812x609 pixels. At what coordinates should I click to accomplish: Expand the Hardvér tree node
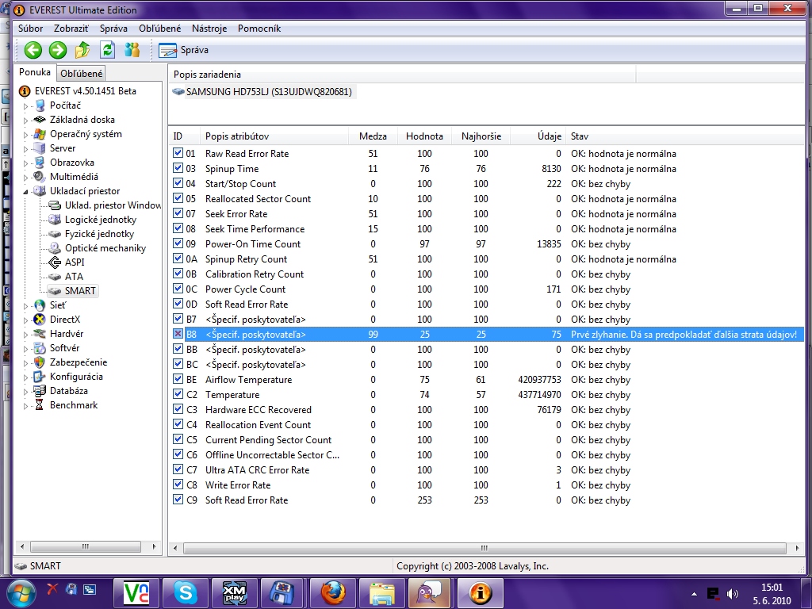[x=25, y=335]
